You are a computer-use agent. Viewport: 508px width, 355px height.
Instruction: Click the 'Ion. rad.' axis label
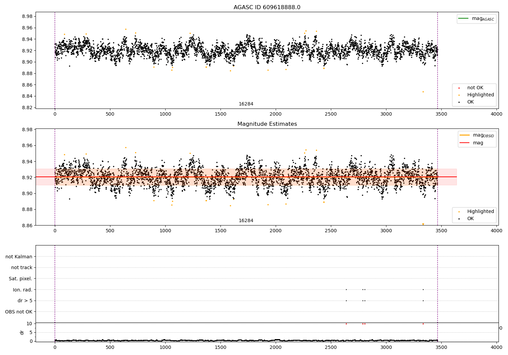(x=23, y=290)
